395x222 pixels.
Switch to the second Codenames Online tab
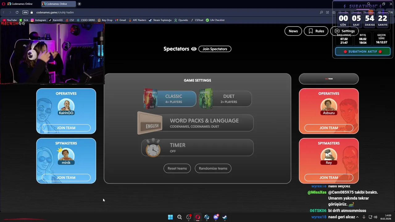tap(58, 4)
